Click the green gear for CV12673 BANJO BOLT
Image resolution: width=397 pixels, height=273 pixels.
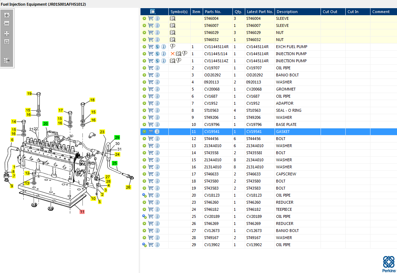144,231
